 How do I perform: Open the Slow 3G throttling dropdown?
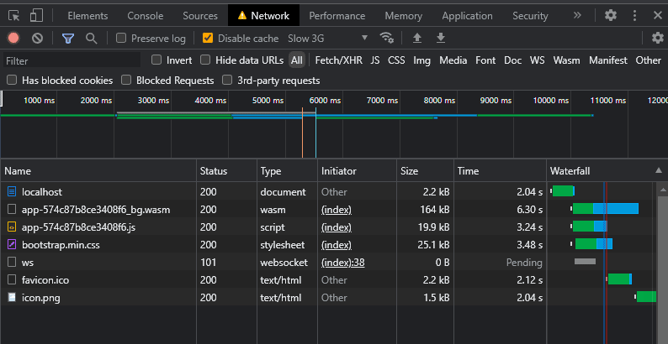pos(328,38)
